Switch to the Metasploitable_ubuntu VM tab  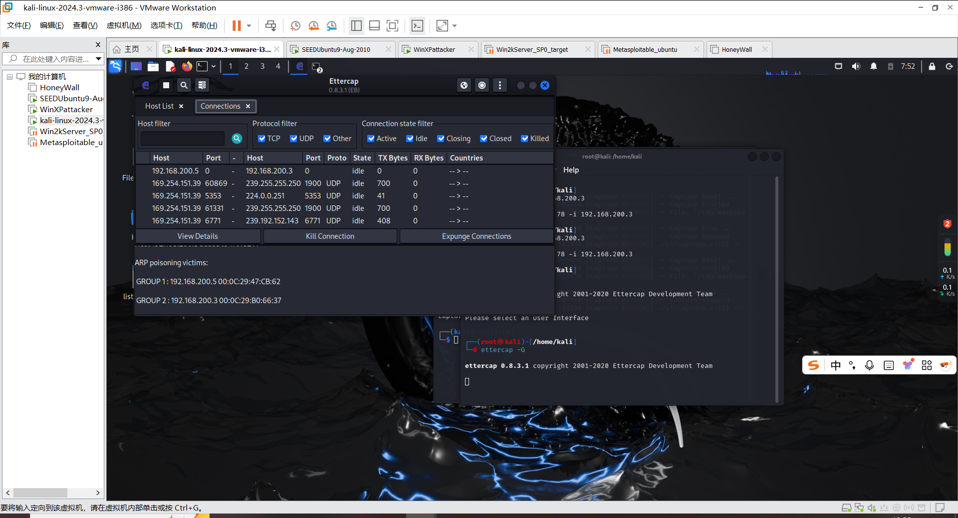pyautogui.click(x=651, y=49)
